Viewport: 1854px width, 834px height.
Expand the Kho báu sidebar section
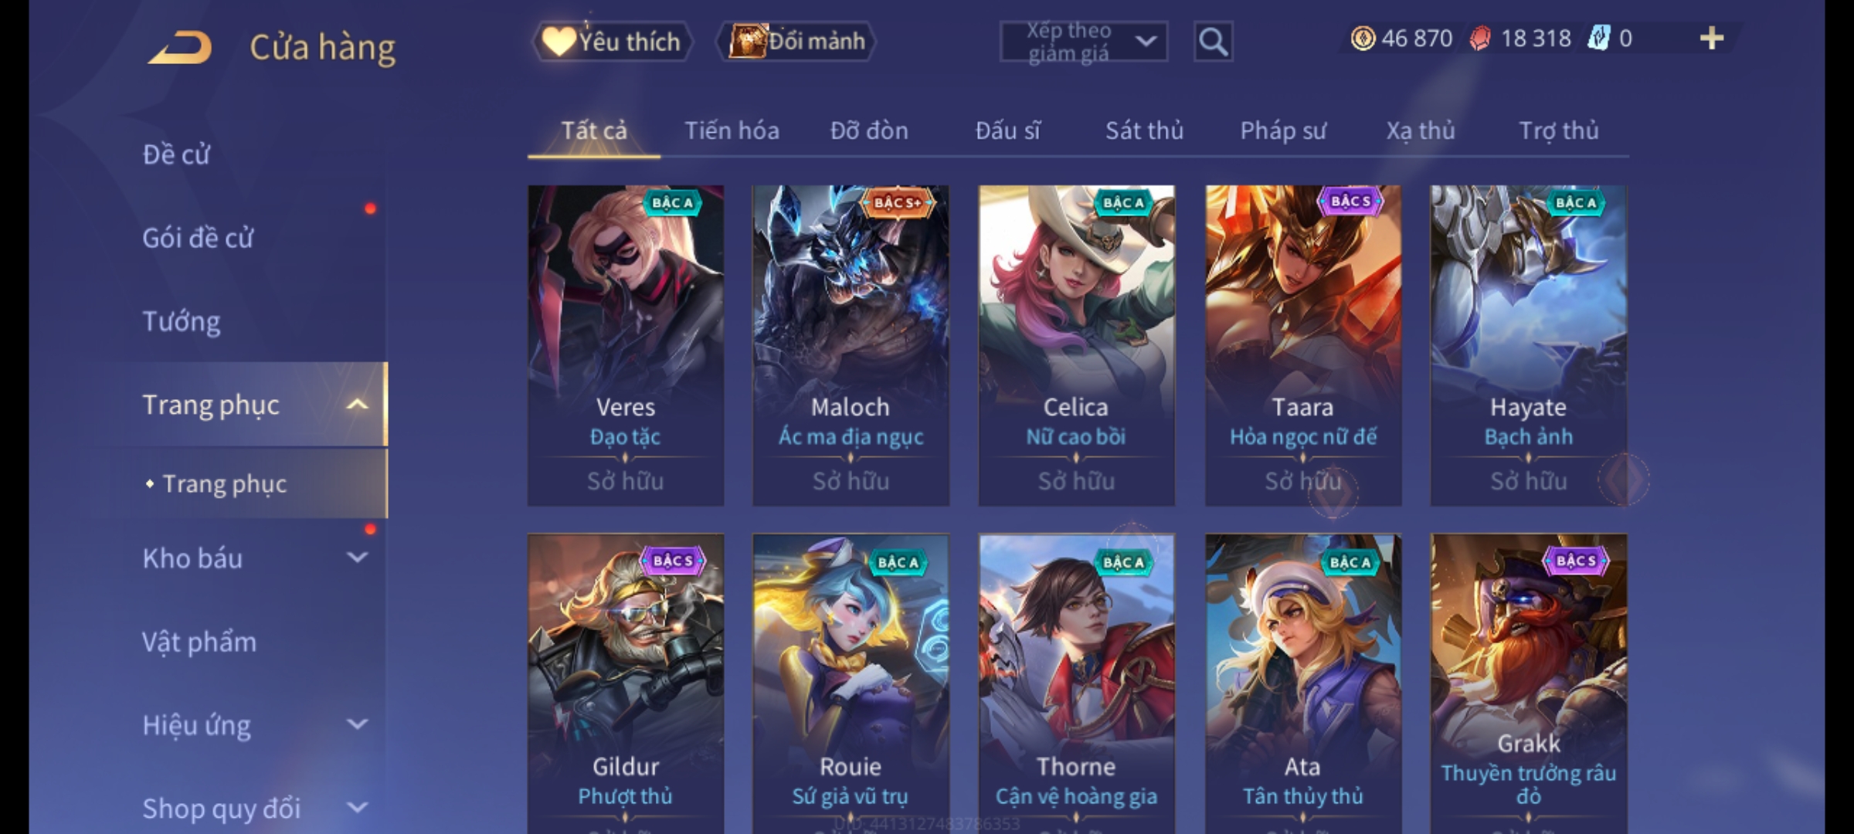click(x=357, y=558)
